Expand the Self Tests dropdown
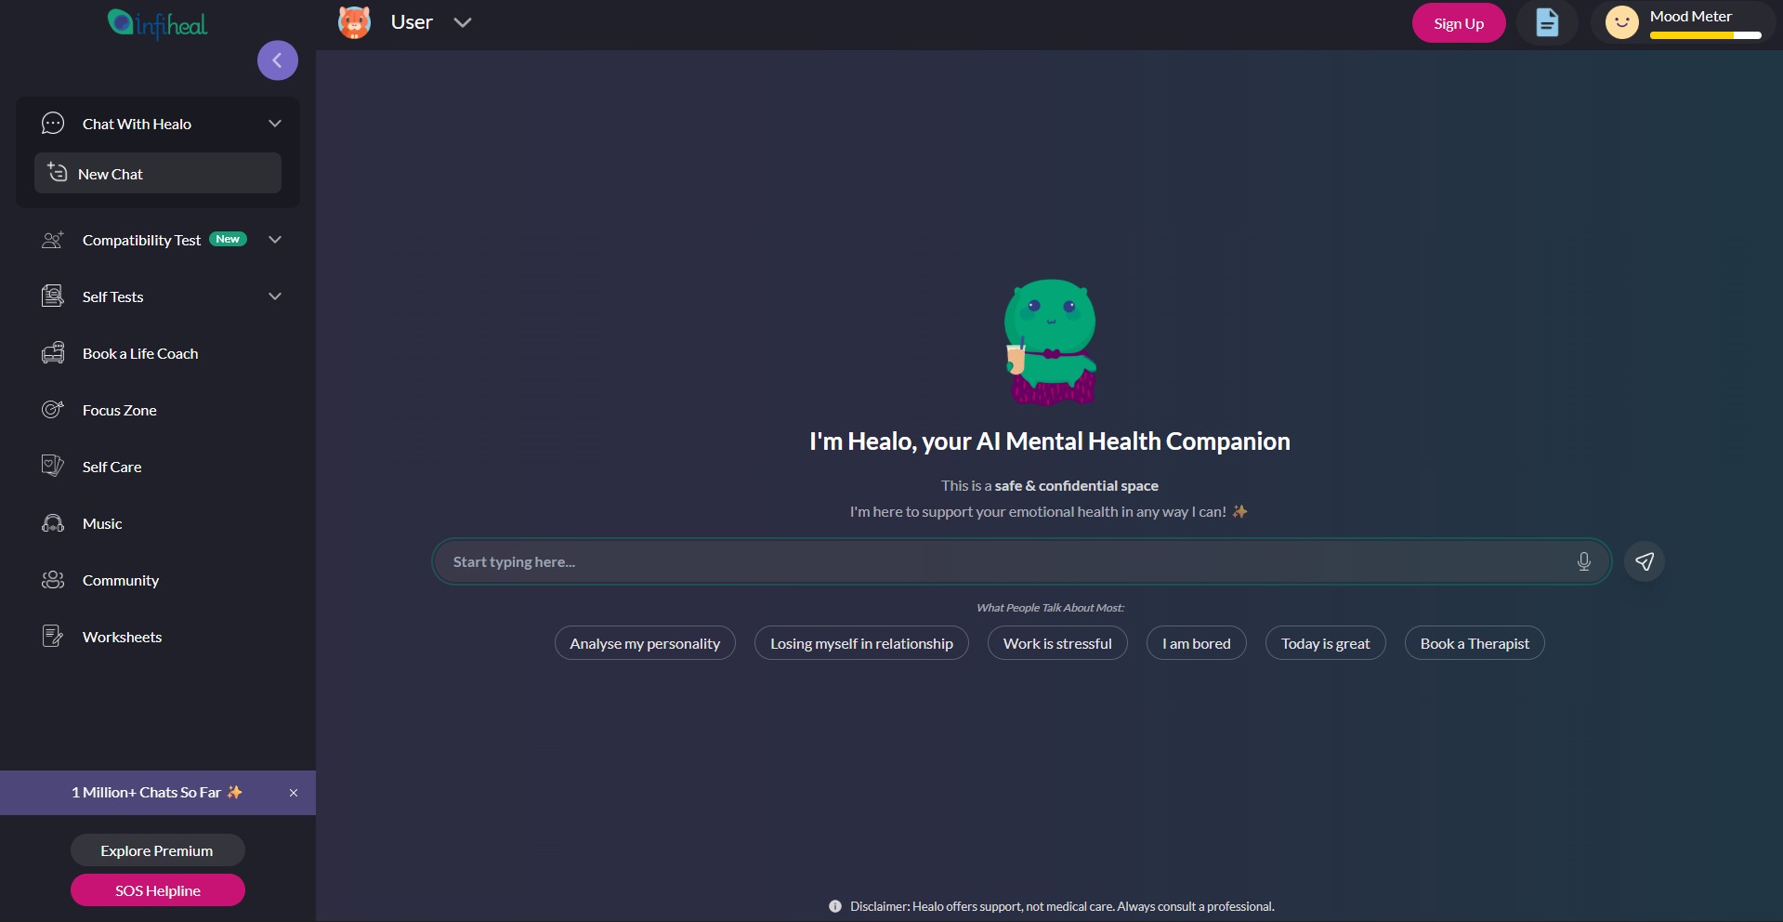The width and height of the screenshot is (1783, 922). pos(275,296)
